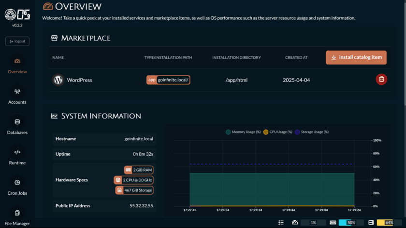Click the Hostname value goinfinite.local

(x=139, y=139)
